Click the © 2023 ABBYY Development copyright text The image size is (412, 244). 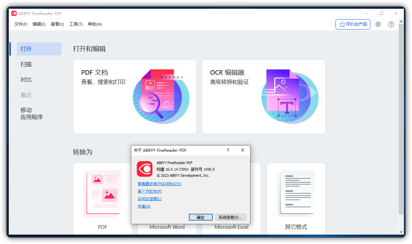[183, 175]
